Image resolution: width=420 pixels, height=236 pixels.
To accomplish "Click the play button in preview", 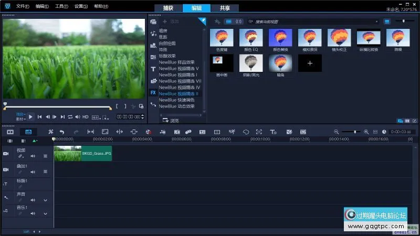I will (30, 116).
